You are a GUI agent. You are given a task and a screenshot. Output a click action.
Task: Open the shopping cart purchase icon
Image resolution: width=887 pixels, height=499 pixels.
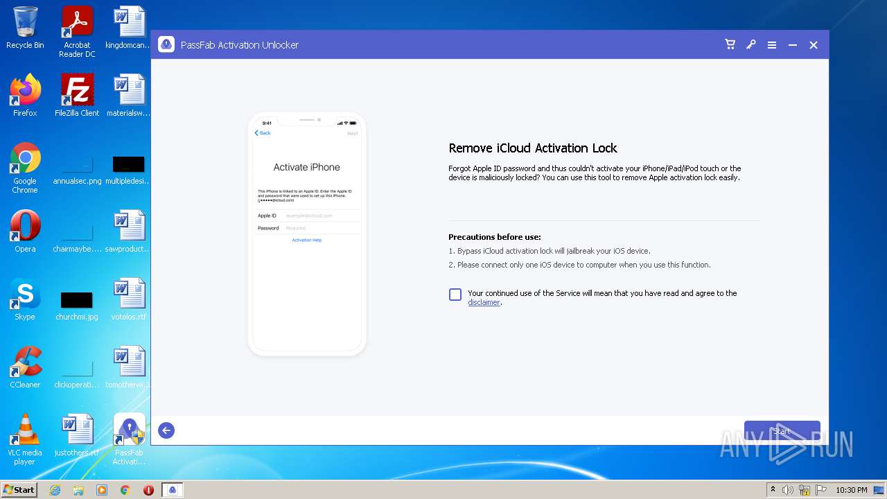(730, 44)
